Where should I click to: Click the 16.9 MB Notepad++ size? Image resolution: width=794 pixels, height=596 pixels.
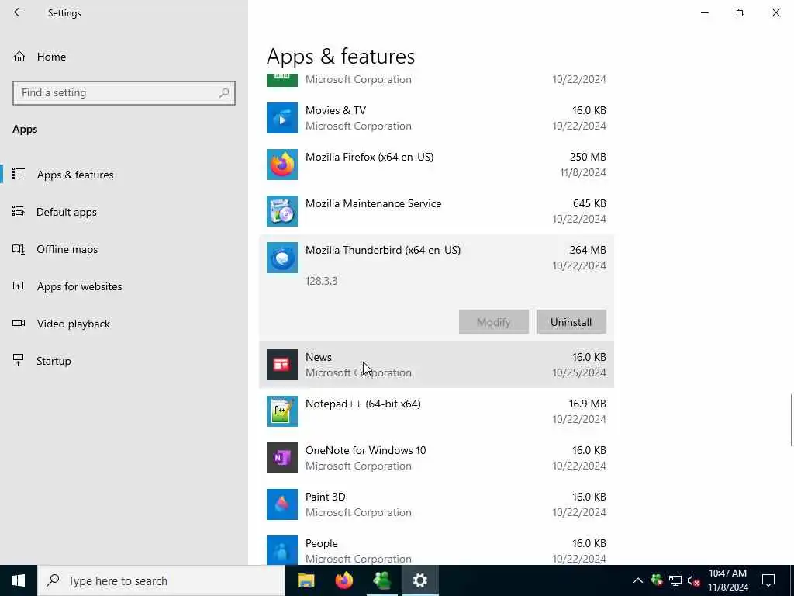(x=588, y=404)
